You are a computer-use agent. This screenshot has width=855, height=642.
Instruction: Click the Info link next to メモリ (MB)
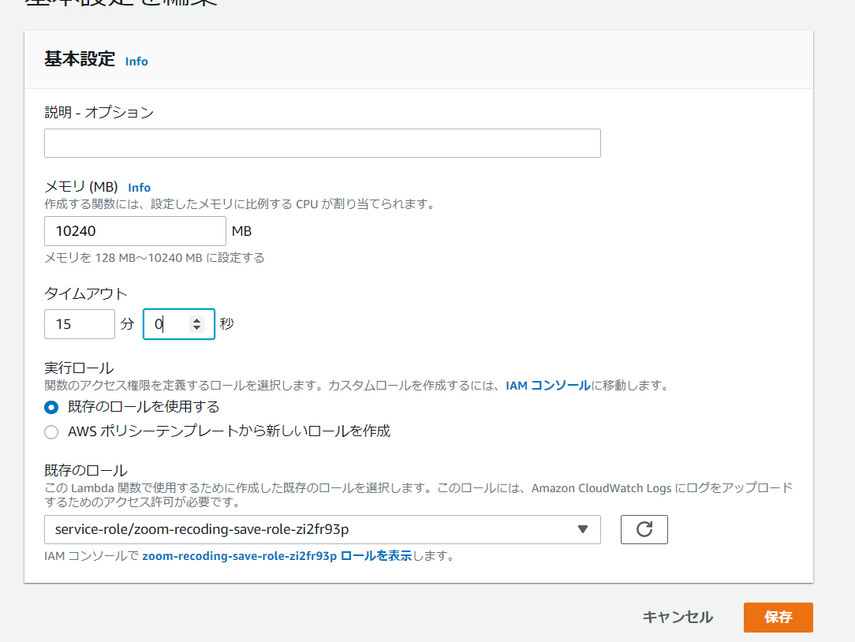click(x=139, y=187)
